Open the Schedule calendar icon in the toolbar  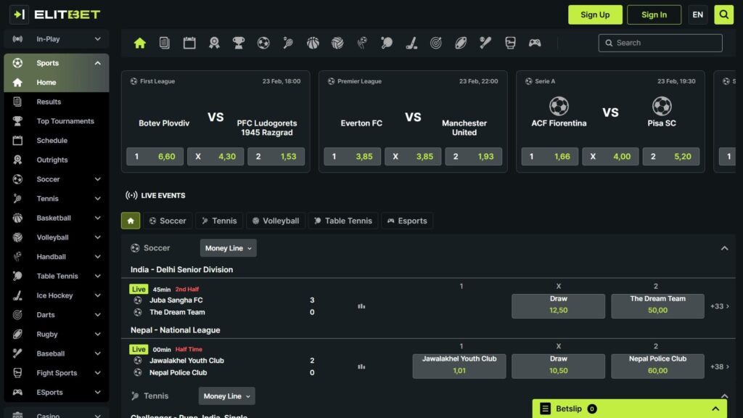(189, 43)
